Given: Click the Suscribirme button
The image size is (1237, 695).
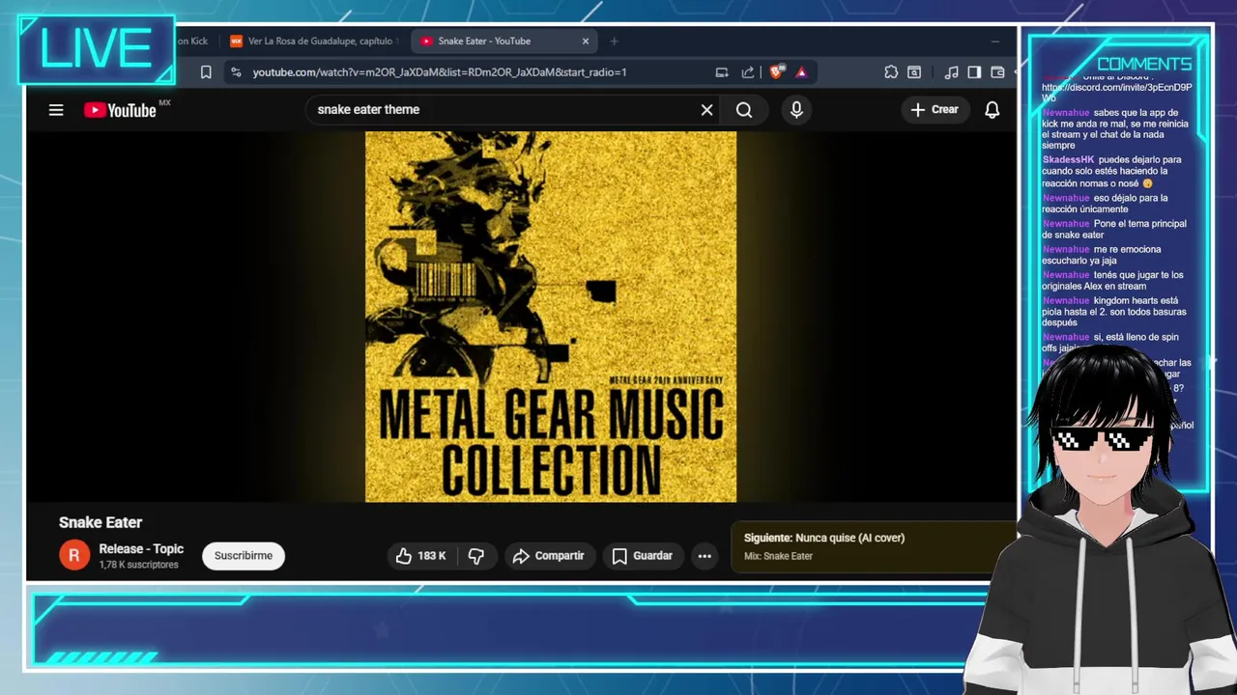Looking at the screenshot, I should click(x=244, y=556).
